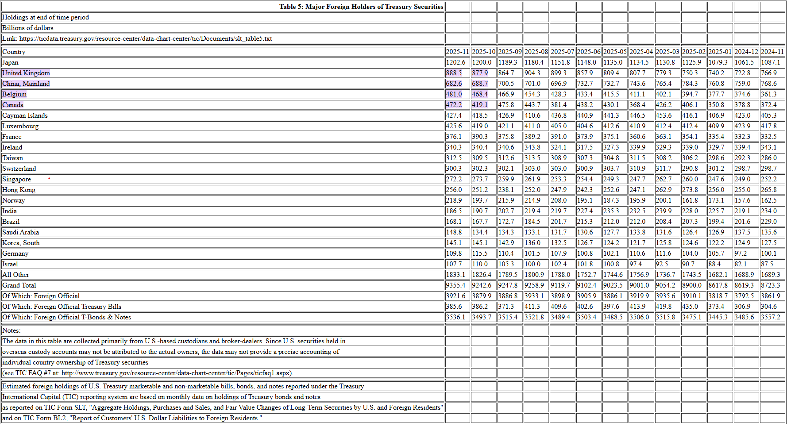Select the 'Grand Total' row label
The image size is (787, 426).
pos(19,285)
